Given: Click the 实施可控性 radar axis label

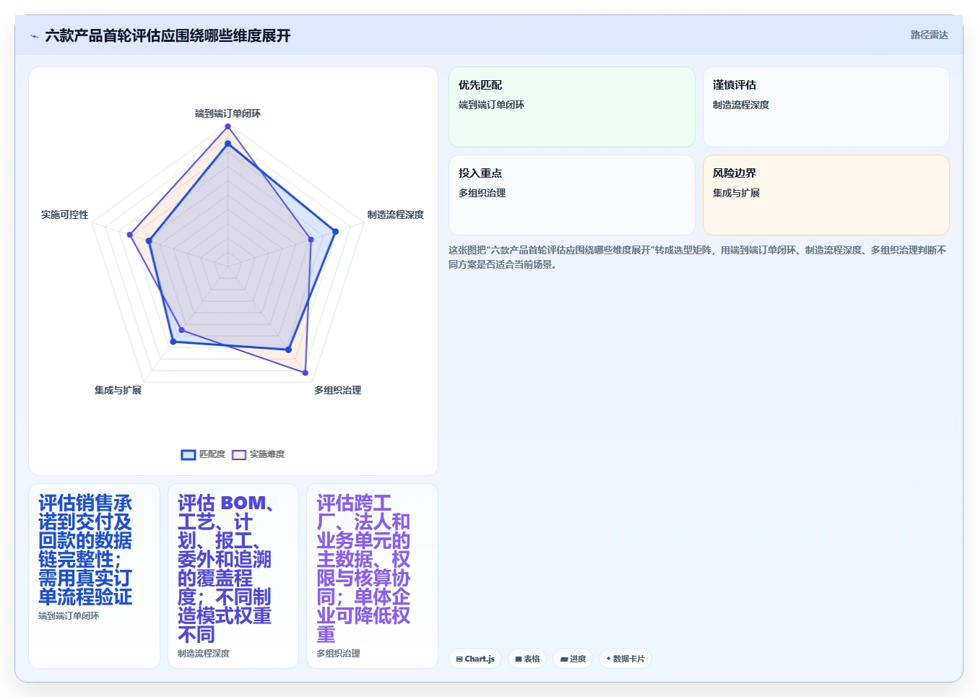Looking at the screenshot, I should coord(64,215).
